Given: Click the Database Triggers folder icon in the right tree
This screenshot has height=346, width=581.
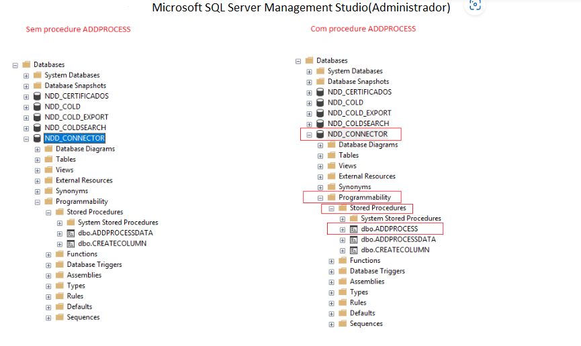Looking at the screenshot, I should [x=343, y=271].
